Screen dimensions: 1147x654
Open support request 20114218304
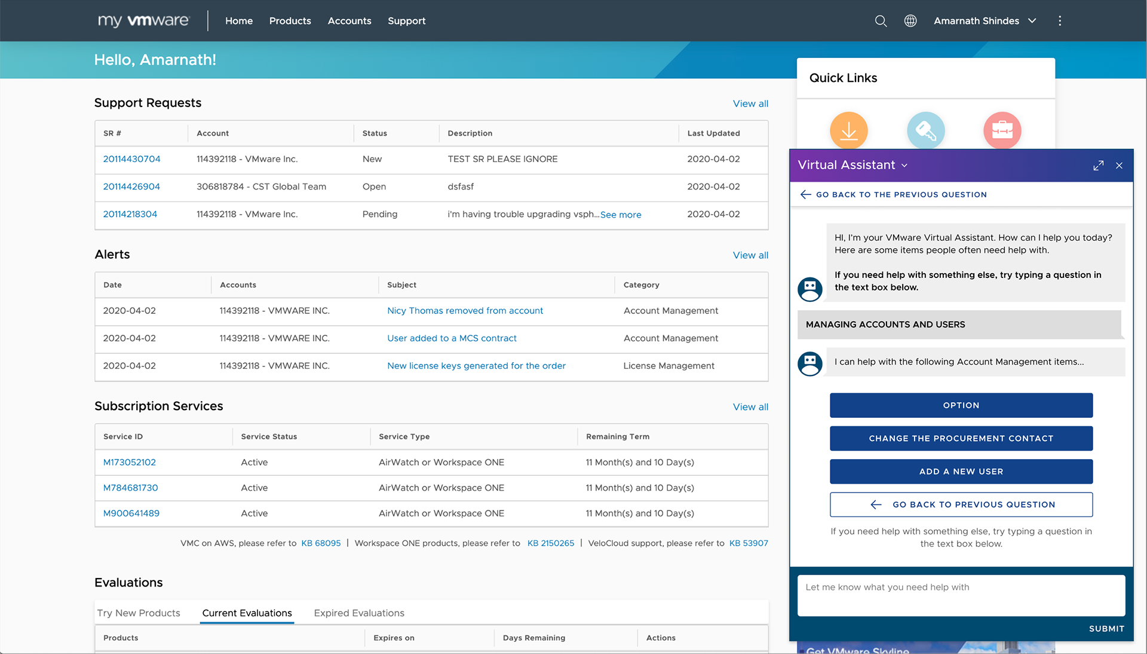point(130,214)
